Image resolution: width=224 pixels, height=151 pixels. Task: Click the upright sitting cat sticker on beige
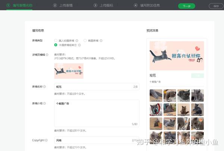[x=184, y=110]
